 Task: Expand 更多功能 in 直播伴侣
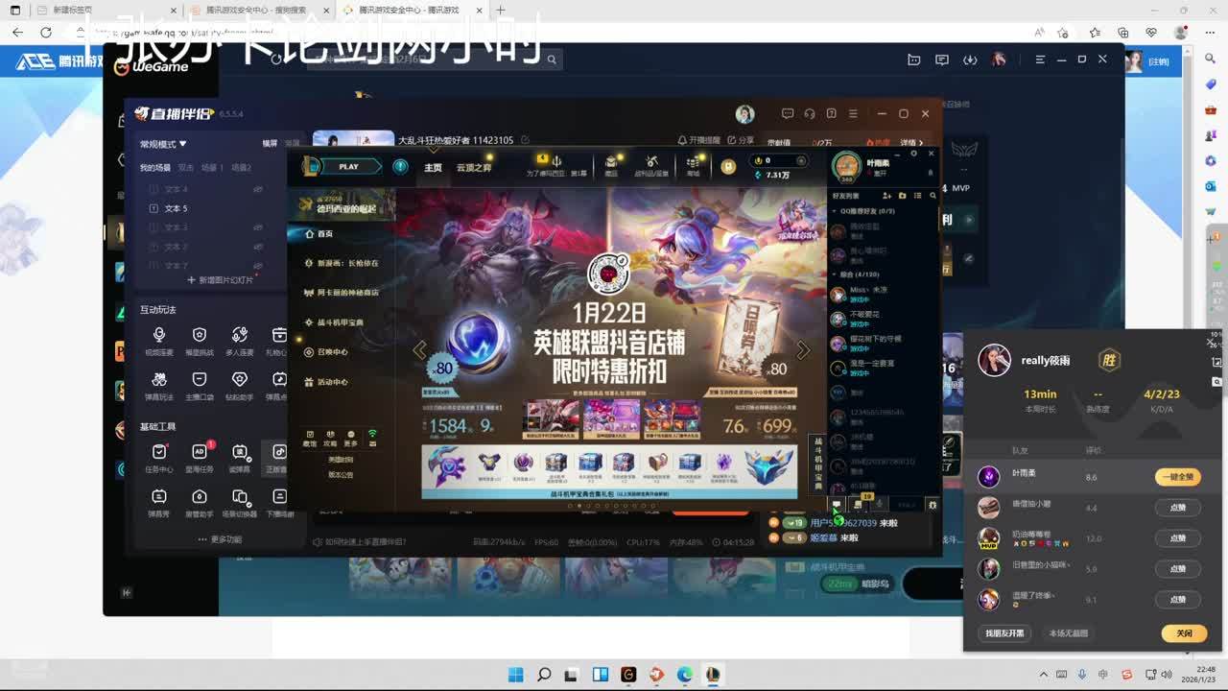[220, 539]
